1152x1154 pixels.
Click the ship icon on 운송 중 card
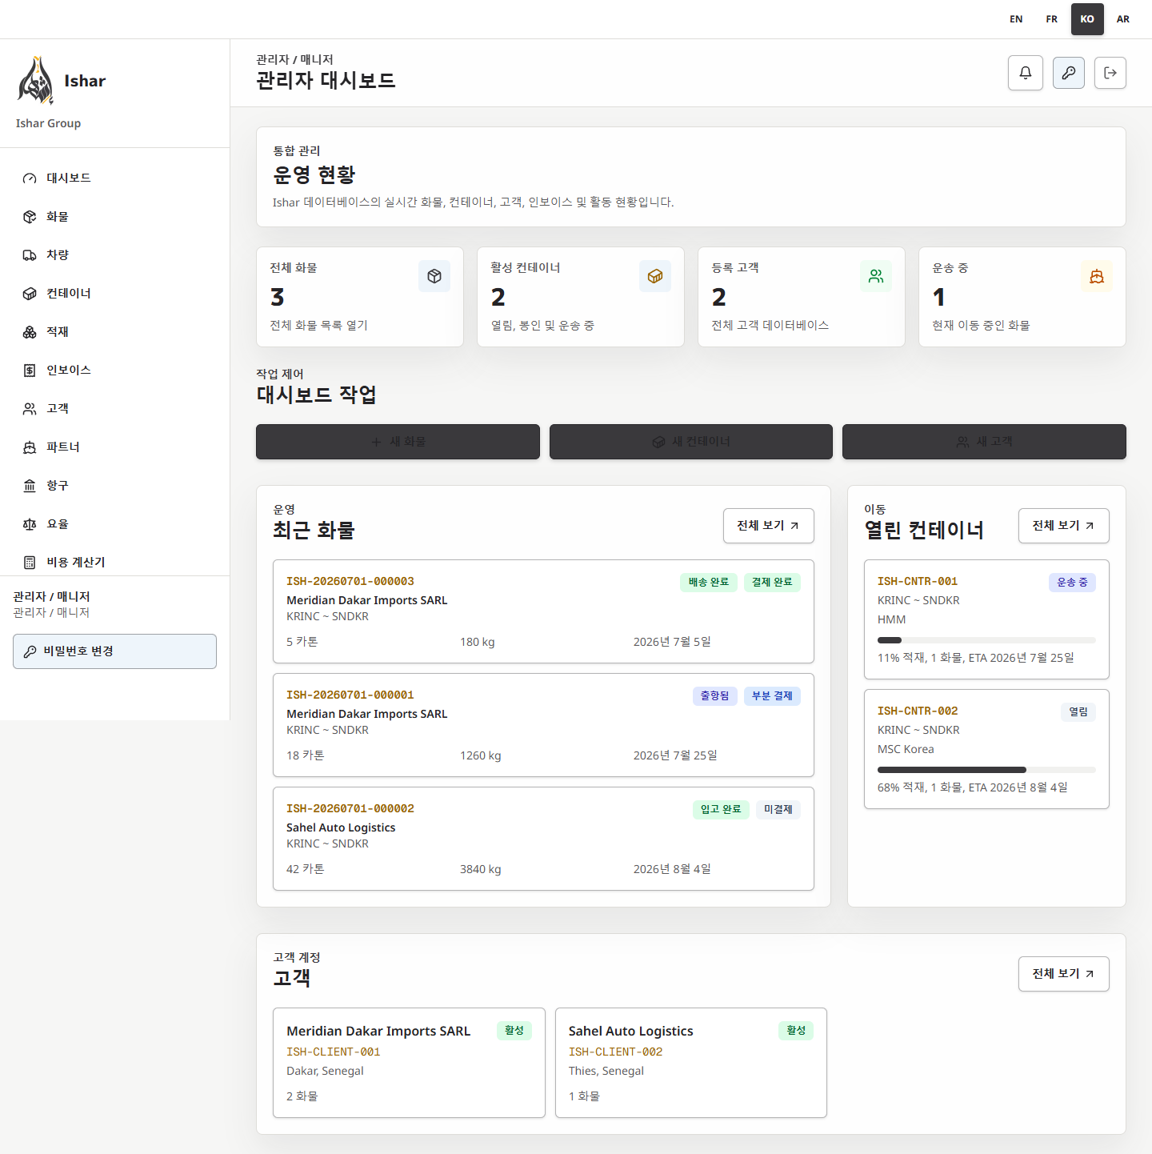pyautogui.click(x=1097, y=276)
